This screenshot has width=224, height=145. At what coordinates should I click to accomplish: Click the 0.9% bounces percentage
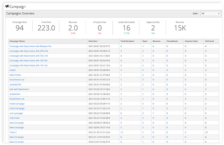(x=73, y=33)
